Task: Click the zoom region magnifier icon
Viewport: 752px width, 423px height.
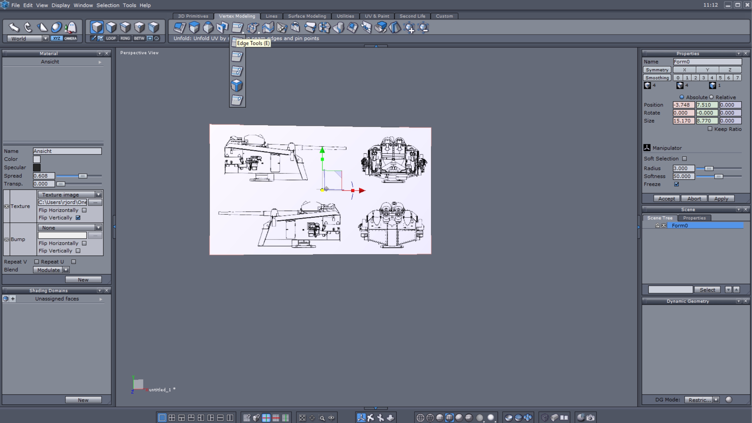Action: click(322, 417)
